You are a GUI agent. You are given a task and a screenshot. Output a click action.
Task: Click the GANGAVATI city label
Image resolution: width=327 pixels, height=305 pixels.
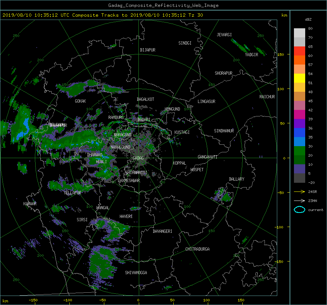(x=207, y=157)
